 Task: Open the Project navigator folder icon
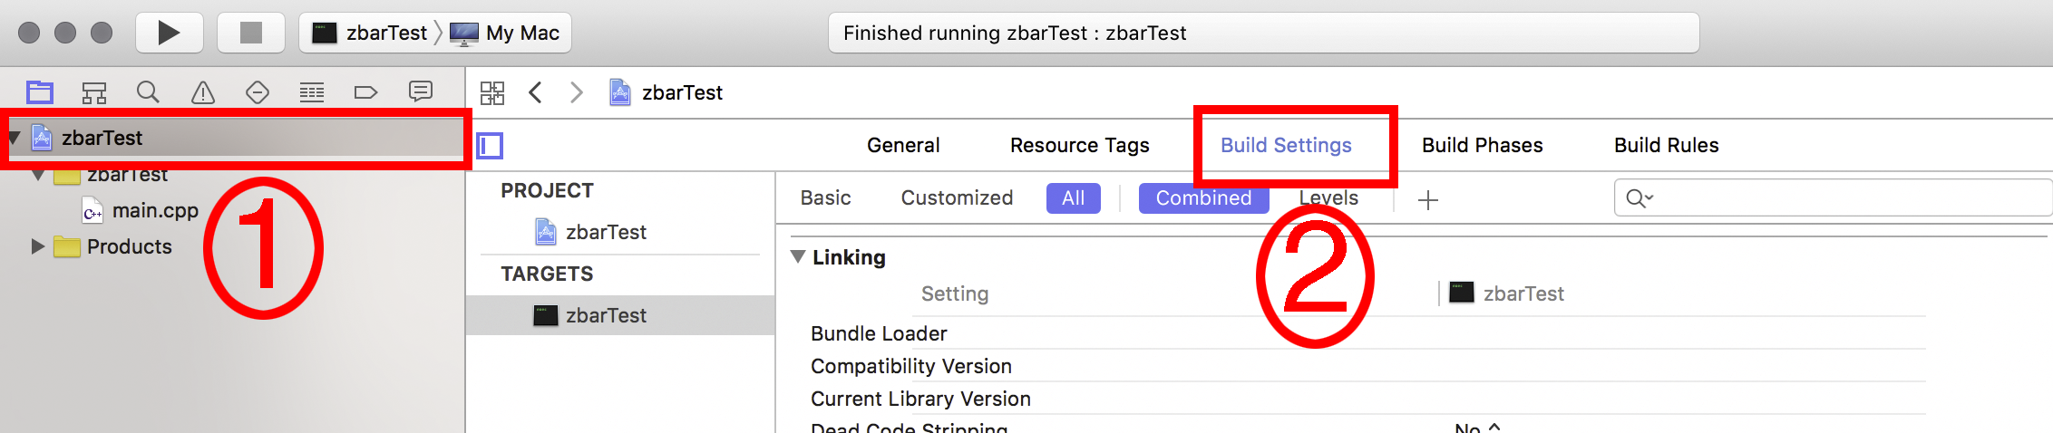[40, 91]
